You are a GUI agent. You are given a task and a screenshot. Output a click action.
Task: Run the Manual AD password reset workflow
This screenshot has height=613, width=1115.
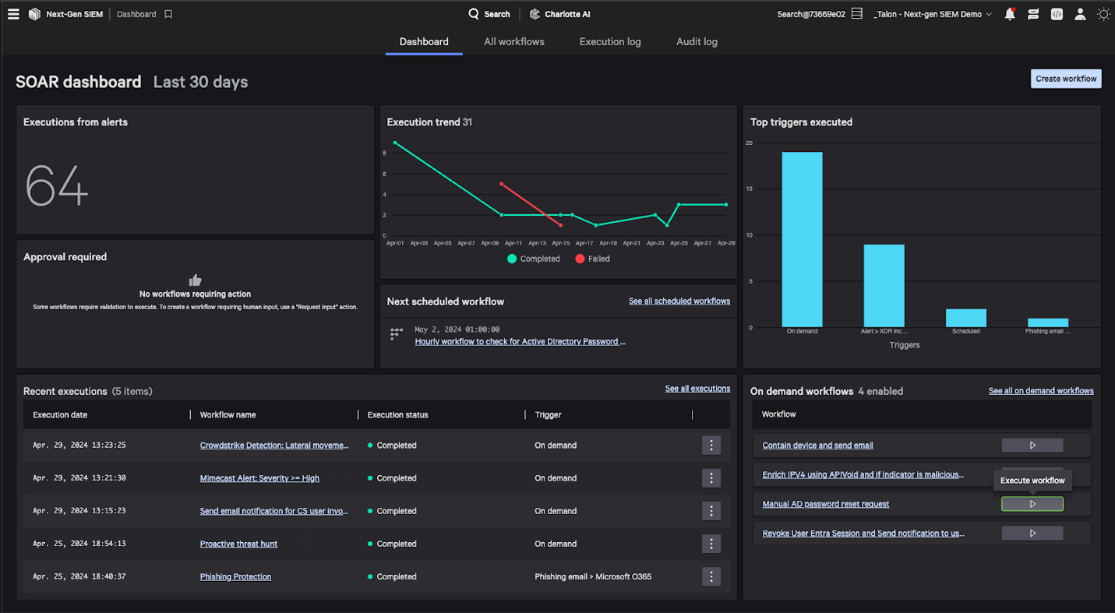1032,504
